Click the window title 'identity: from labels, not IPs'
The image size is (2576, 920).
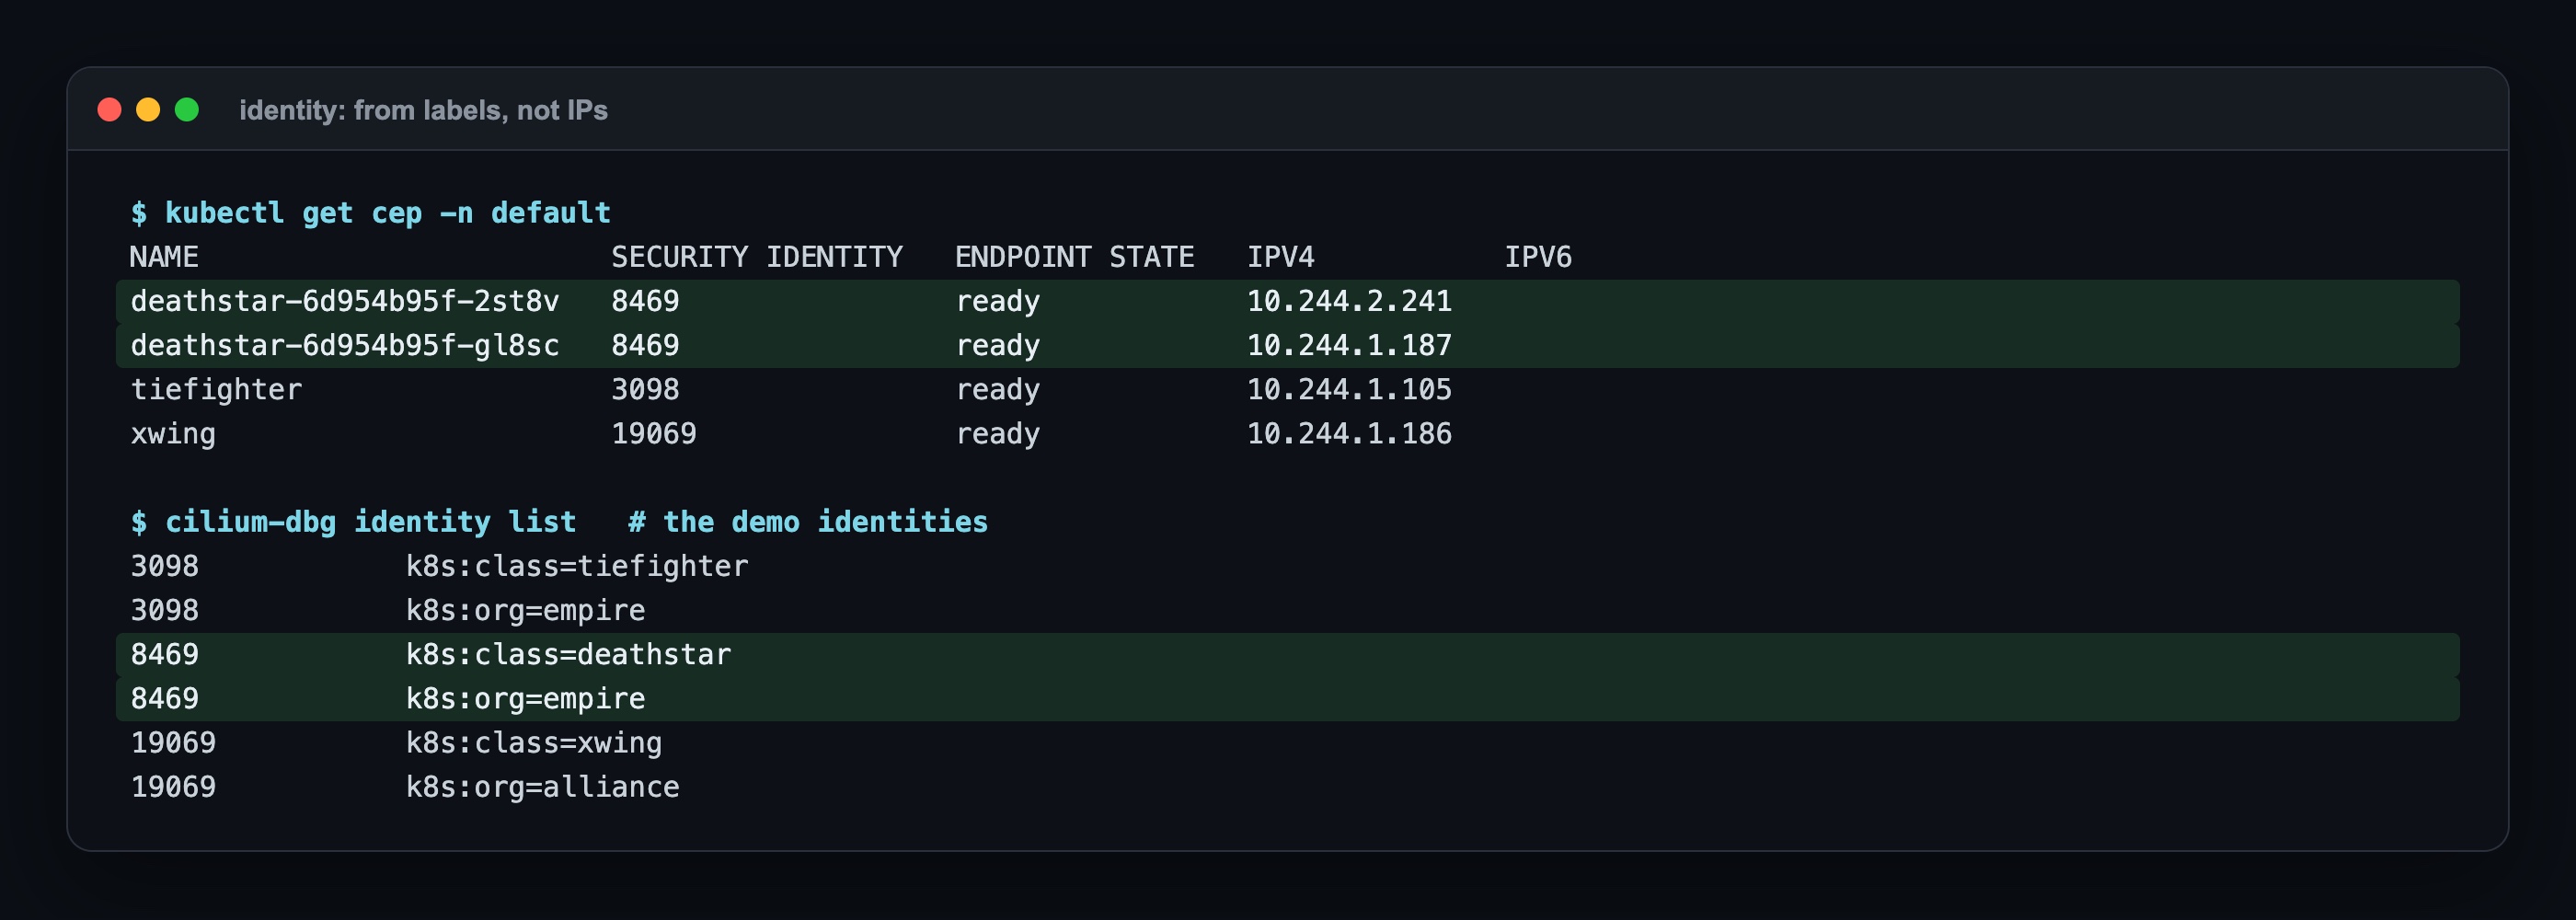(423, 110)
